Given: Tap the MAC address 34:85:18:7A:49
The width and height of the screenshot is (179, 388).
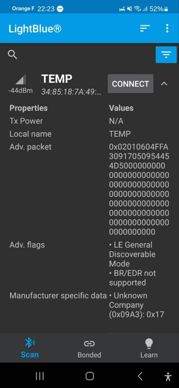Looking at the screenshot, I should pos(71,92).
